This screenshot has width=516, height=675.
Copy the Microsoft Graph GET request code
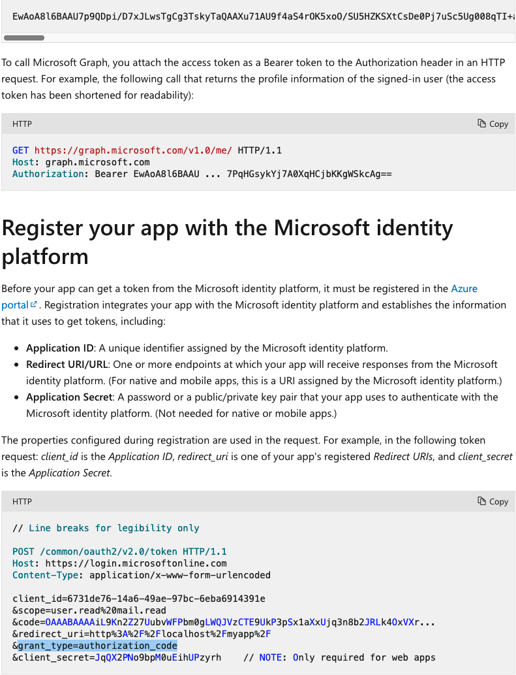click(x=493, y=124)
